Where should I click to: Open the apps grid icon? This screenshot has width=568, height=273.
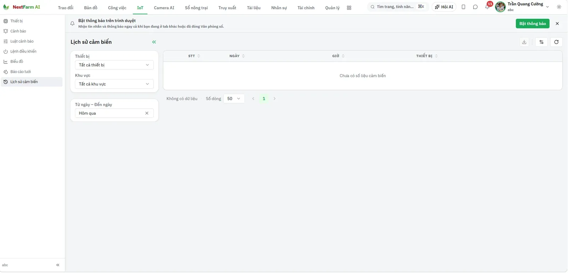tap(349, 8)
